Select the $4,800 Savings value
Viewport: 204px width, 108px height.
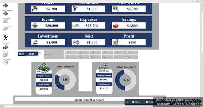(132, 25)
